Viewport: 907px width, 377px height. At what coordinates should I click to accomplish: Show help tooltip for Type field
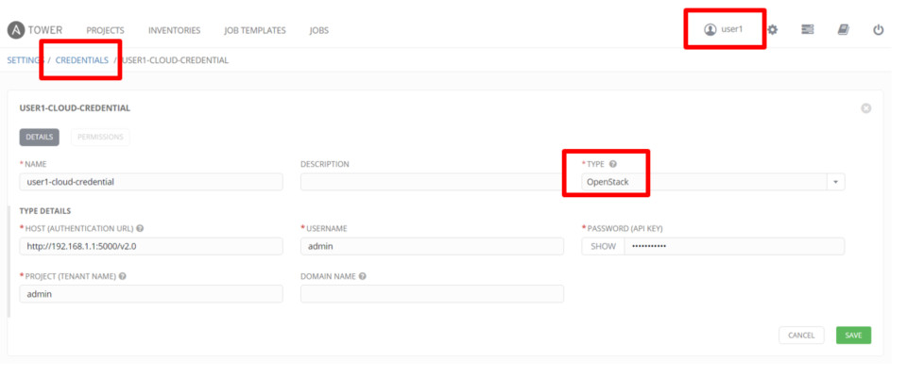612,164
